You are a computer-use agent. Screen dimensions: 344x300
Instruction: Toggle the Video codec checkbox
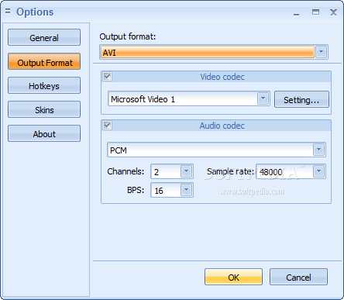tap(107, 77)
